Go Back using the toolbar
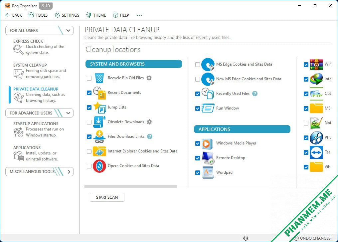 point(14,15)
